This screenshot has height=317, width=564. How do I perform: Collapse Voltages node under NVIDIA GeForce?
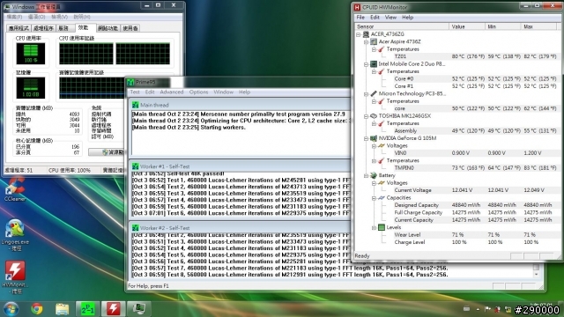pos(374,146)
